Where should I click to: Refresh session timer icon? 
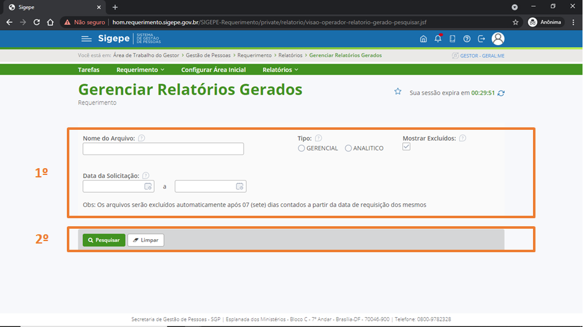pyautogui.click(x=501, y=93)
